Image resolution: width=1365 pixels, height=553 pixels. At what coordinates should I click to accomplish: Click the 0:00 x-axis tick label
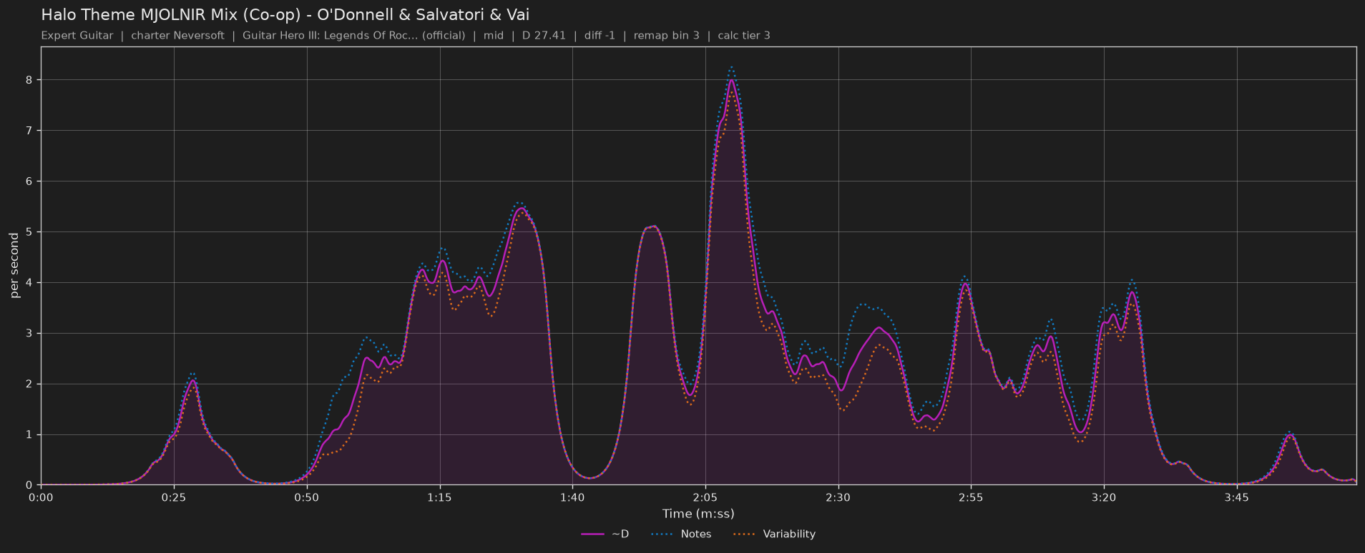[x=41, y=497]
